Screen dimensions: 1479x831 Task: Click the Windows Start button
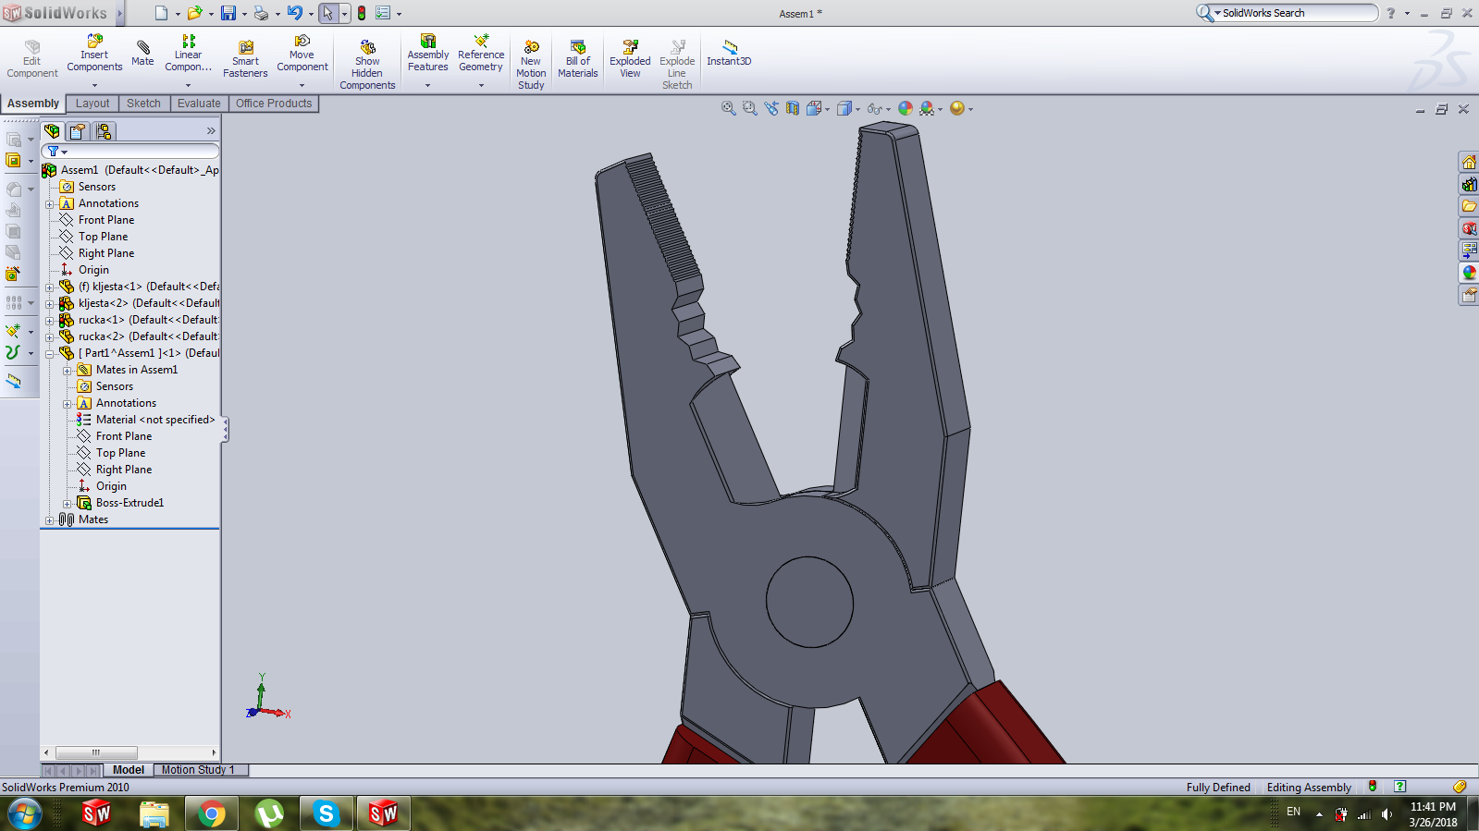(x=25, y=813)
